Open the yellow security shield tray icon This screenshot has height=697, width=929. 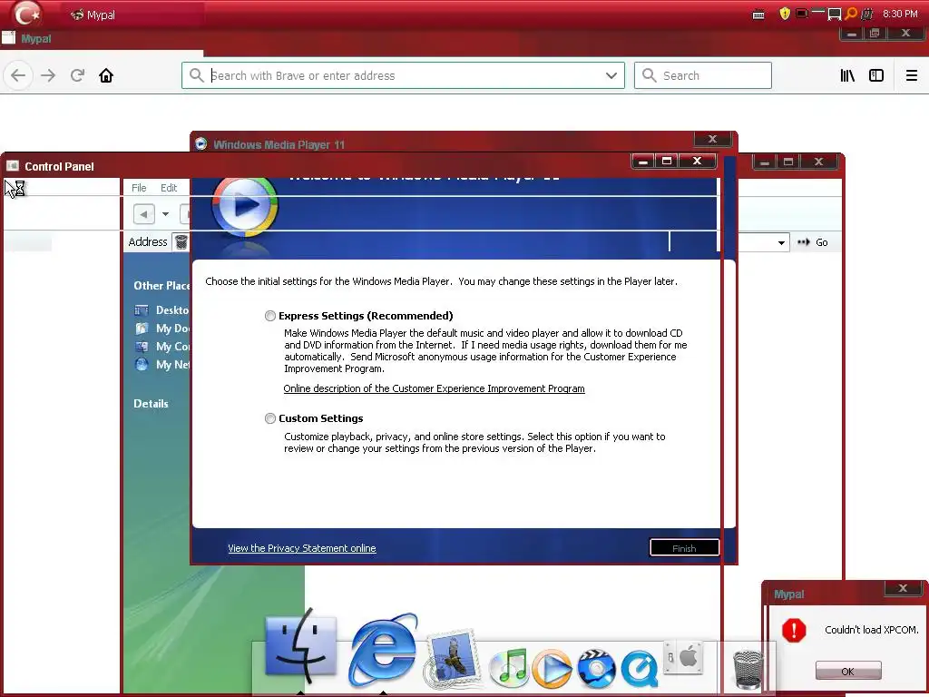tap(785, 14)
